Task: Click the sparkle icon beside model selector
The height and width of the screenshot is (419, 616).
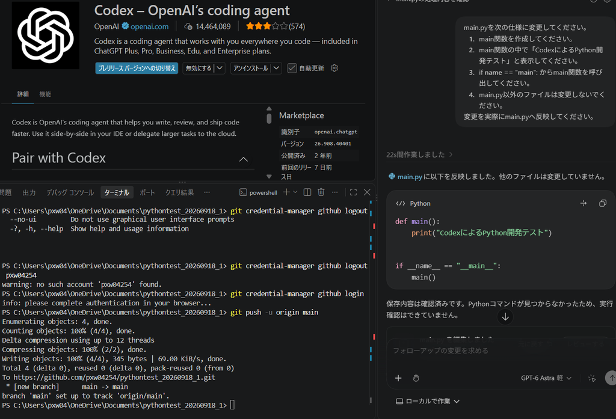Action: coord(592,378)
